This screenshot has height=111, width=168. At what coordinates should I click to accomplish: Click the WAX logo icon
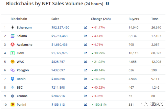[13, 62]
